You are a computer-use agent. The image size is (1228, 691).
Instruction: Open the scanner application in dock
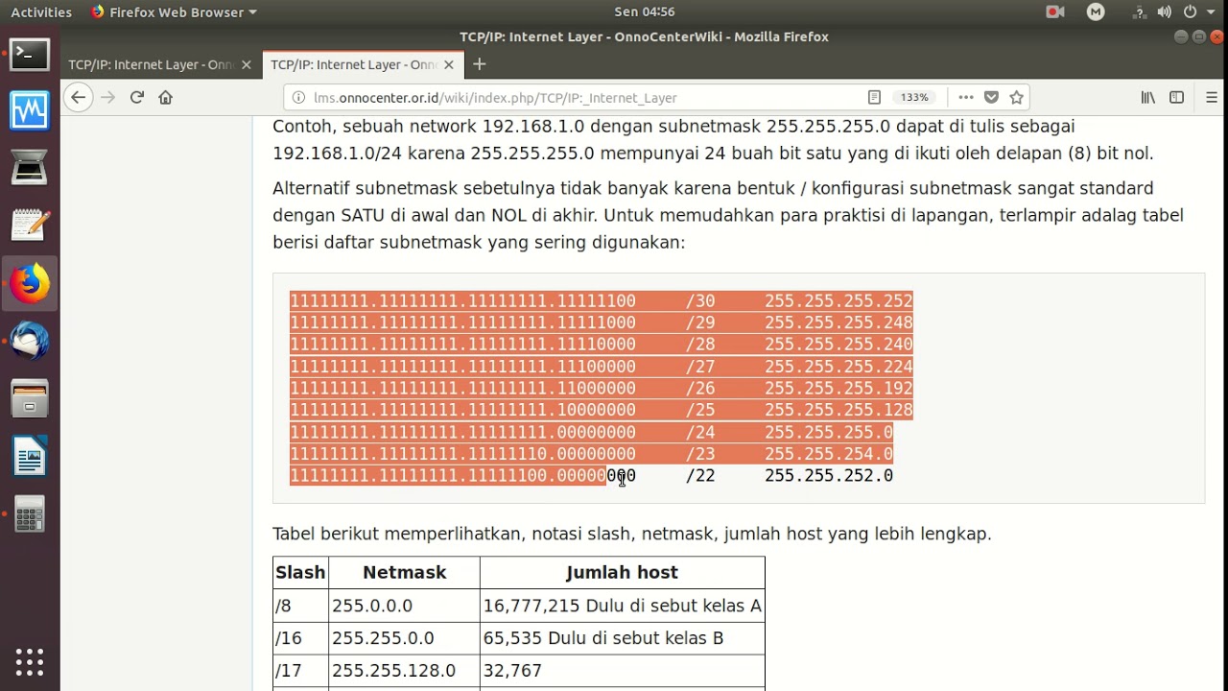coord(30,170)
